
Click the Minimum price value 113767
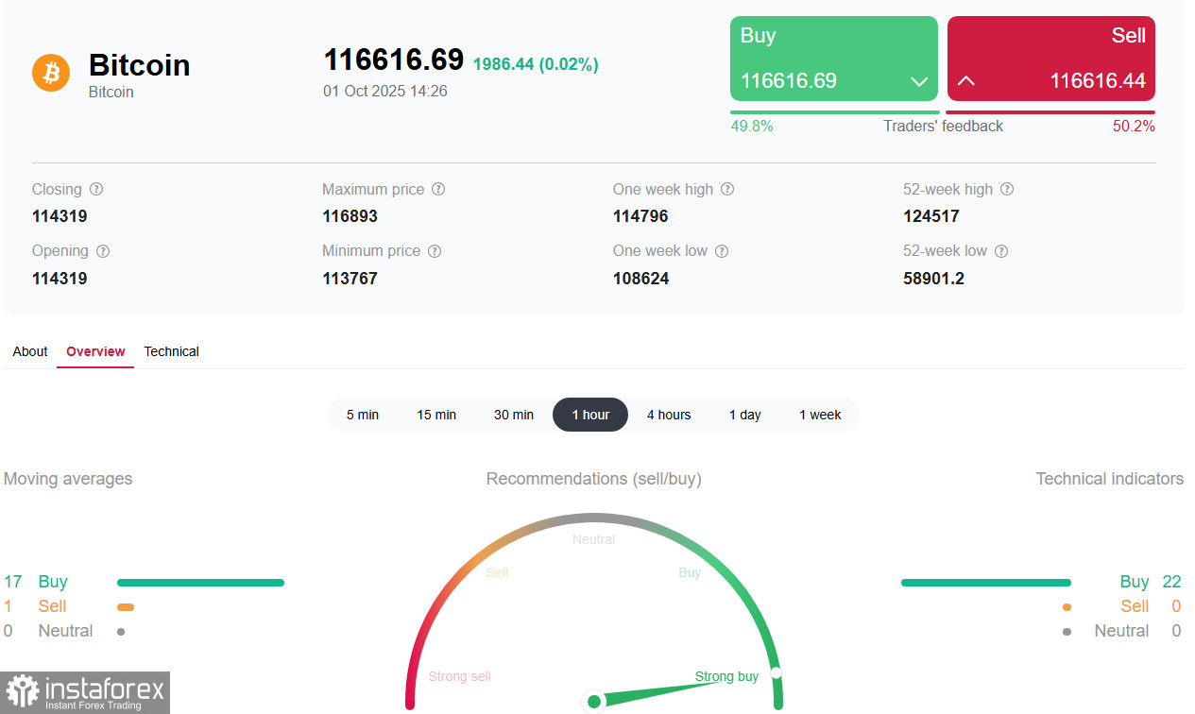tap(350, 279)
